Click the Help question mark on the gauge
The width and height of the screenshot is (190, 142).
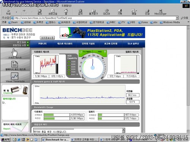(x=105, y=52)
